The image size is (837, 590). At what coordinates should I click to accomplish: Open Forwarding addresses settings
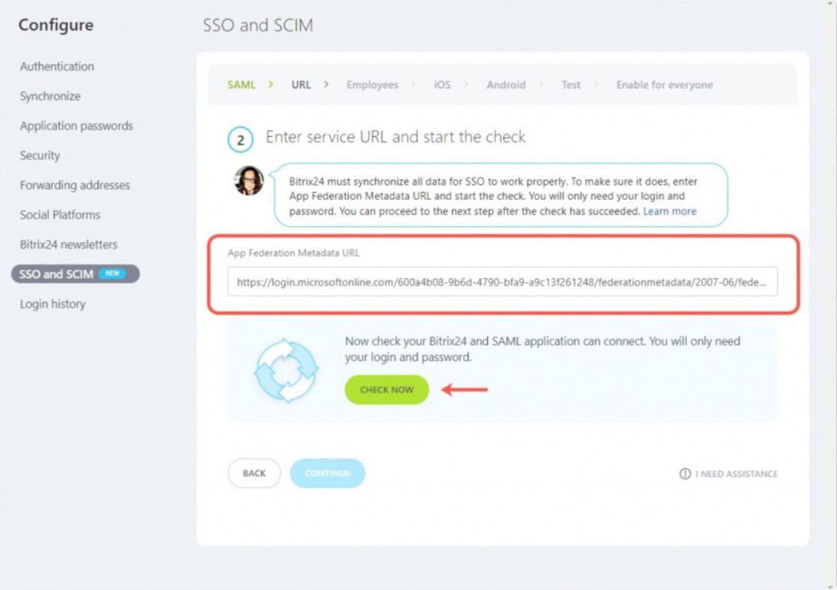[75, 185]
